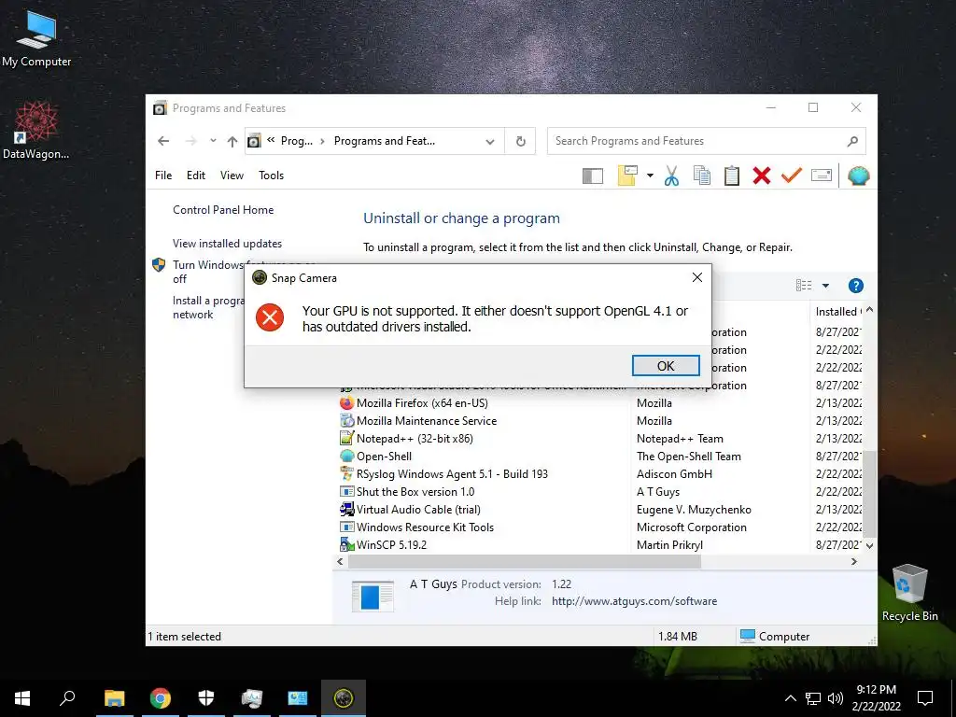
Task: Sort by the Installed On column header
Action: [x=838, y=312]
